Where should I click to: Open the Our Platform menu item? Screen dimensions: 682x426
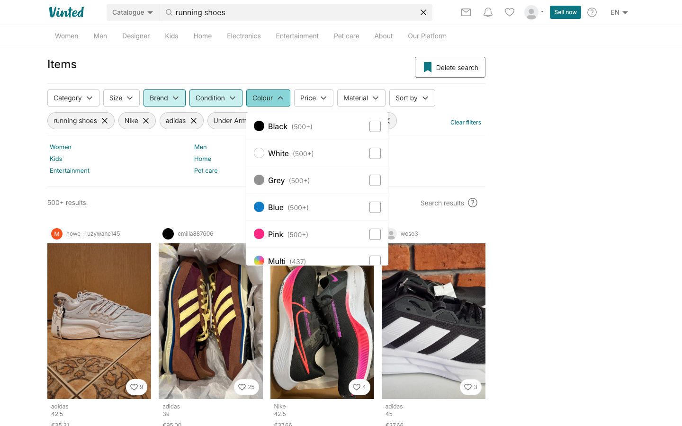click(427, 36)
